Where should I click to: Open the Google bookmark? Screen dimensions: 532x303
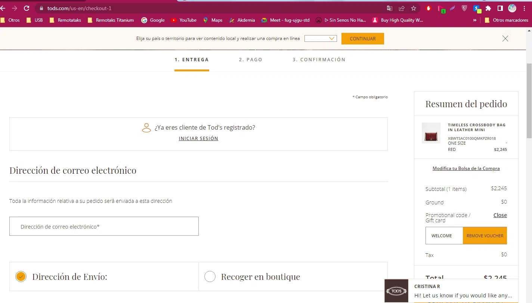point(153,20)
